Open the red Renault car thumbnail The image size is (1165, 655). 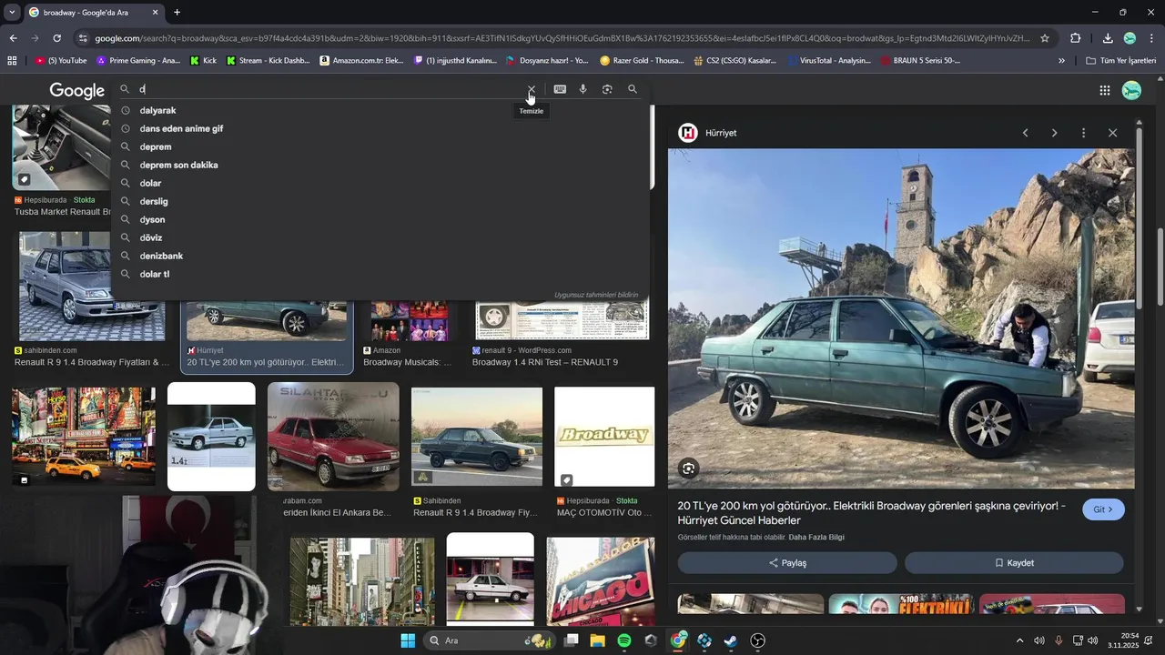coord(333,437)
